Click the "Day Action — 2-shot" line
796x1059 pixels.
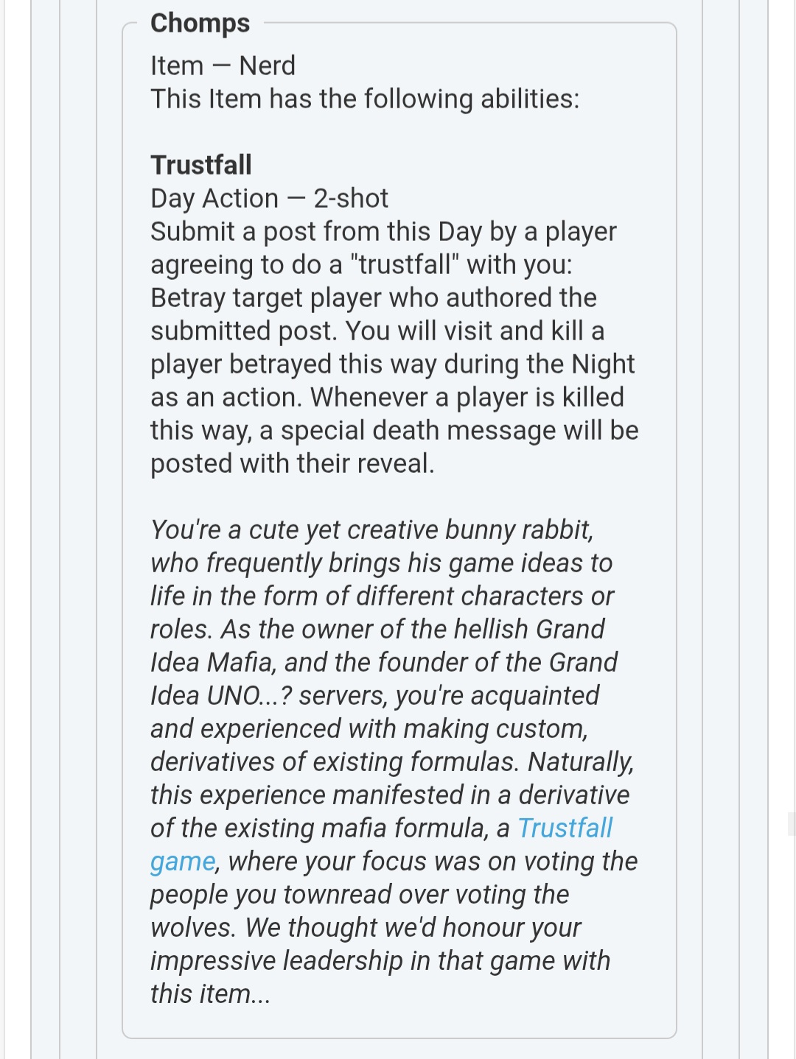[269, 198]
